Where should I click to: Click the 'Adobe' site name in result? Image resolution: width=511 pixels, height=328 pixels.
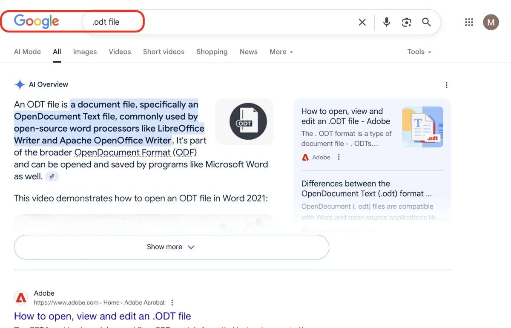tap(44, 293)
